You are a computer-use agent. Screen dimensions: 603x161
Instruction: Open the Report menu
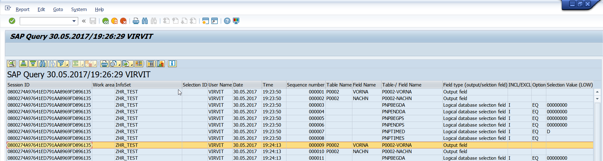[22, 9]
